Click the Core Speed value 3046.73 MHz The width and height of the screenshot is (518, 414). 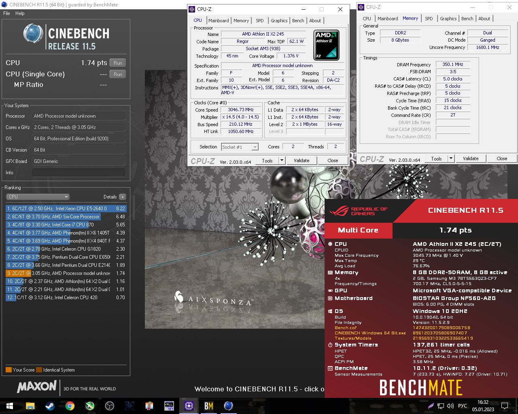pos(240,110)
